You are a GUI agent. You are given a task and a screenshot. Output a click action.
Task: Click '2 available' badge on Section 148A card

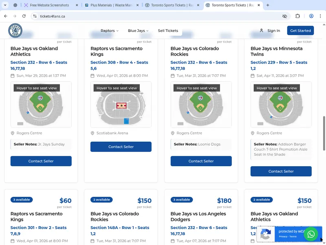click(101, 200)
